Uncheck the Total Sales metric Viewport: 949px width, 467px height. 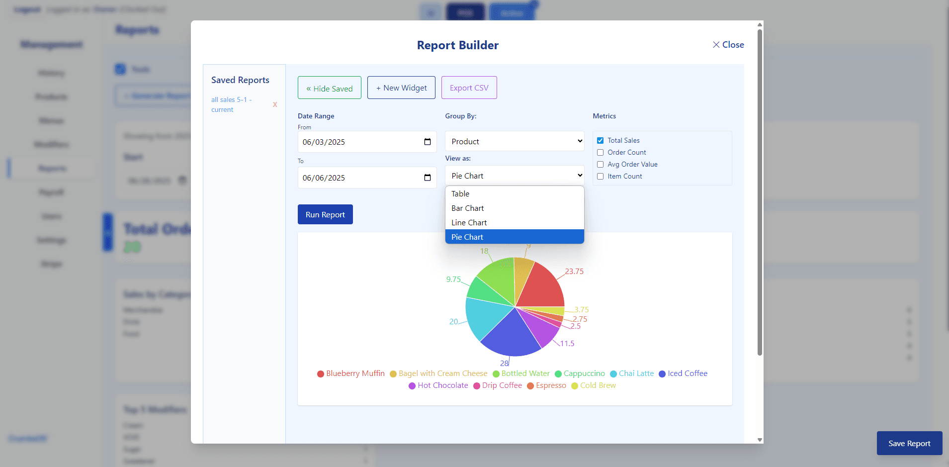(x=600, y=141)
